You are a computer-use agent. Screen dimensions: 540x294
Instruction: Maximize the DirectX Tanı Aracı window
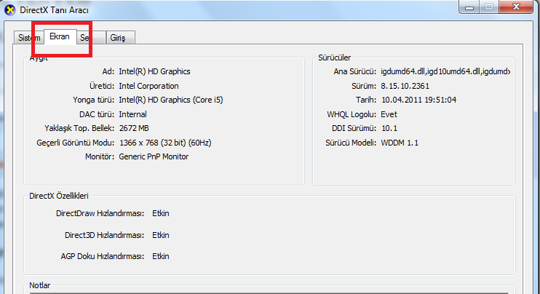[x=488, y=7]
